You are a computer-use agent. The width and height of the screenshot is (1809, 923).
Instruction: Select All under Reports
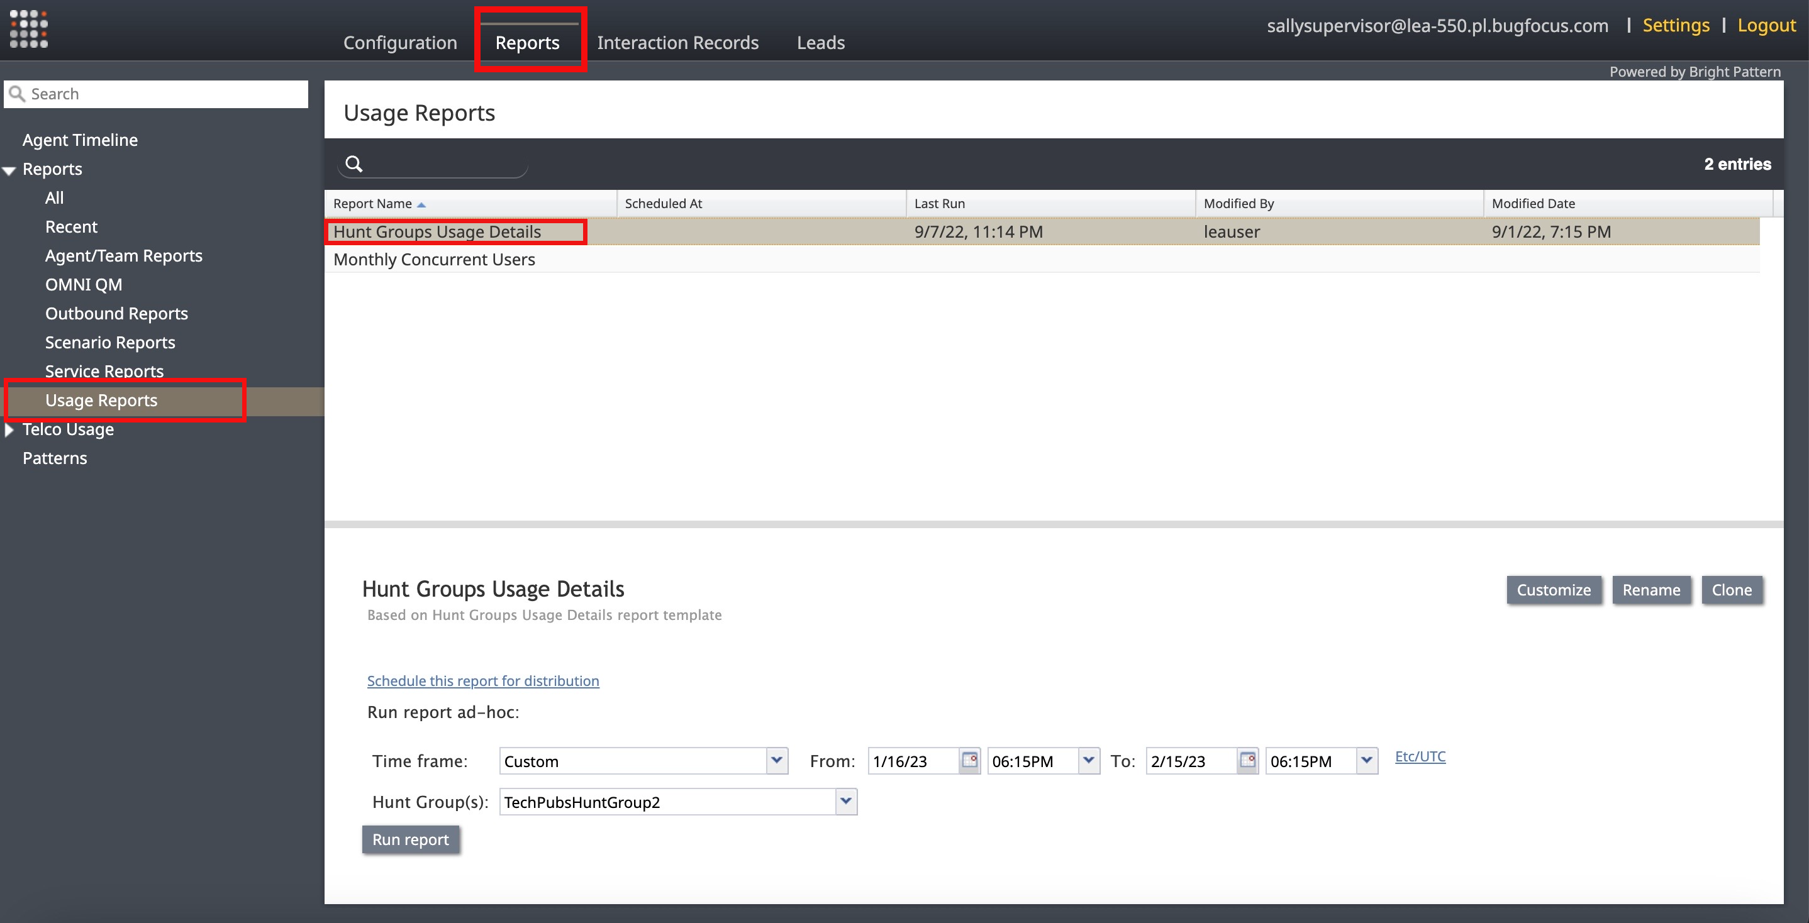(54, 198)
